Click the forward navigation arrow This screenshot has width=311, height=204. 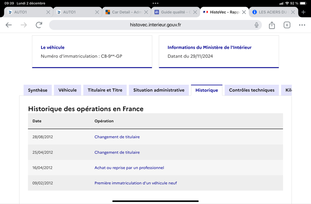[x=24, y=25]
